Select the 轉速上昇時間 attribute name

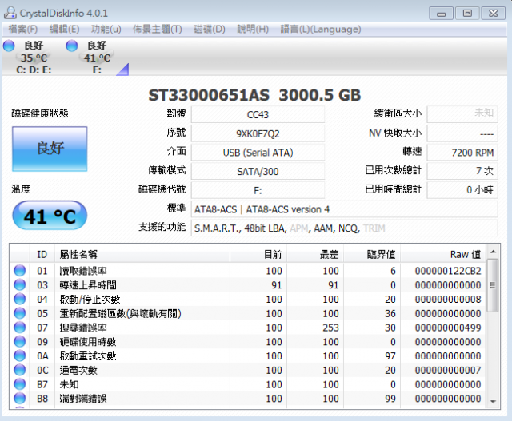(x=88, y=285)
